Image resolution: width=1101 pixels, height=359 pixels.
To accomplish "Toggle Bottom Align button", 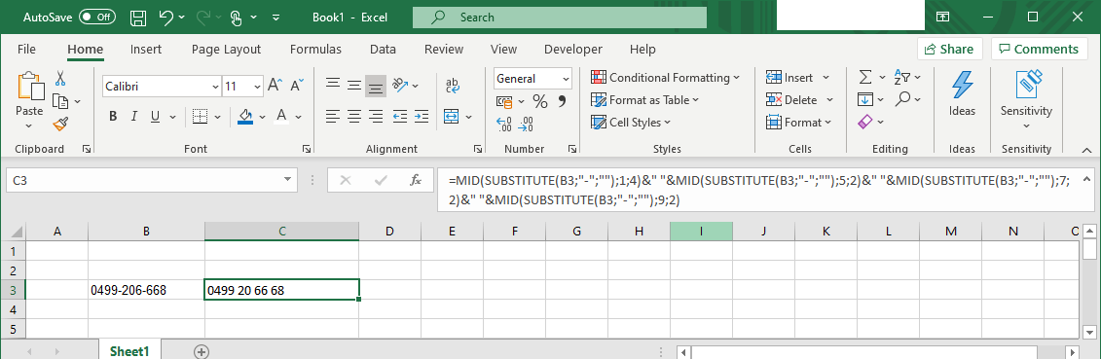I will [377, 87].
